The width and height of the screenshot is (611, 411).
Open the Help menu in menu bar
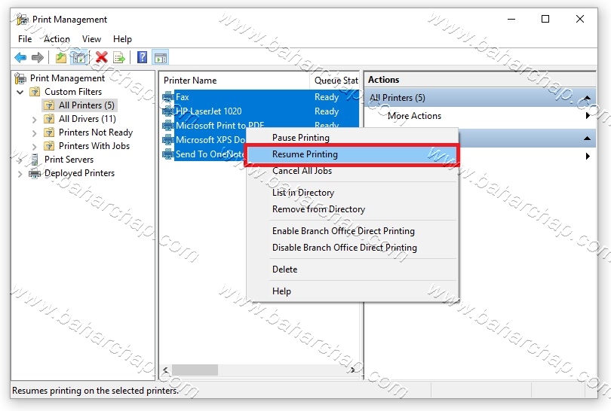(x=122, y=39)
